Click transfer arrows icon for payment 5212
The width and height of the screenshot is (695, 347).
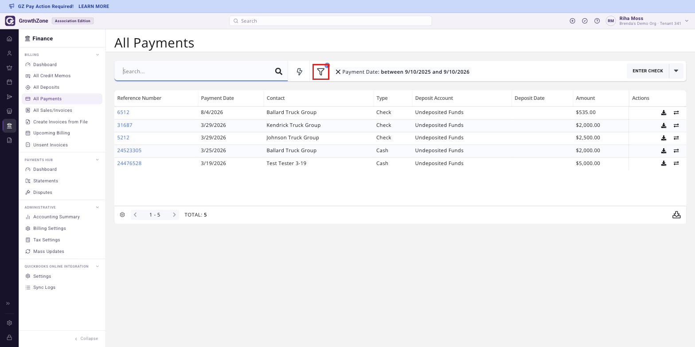[676, 138]
